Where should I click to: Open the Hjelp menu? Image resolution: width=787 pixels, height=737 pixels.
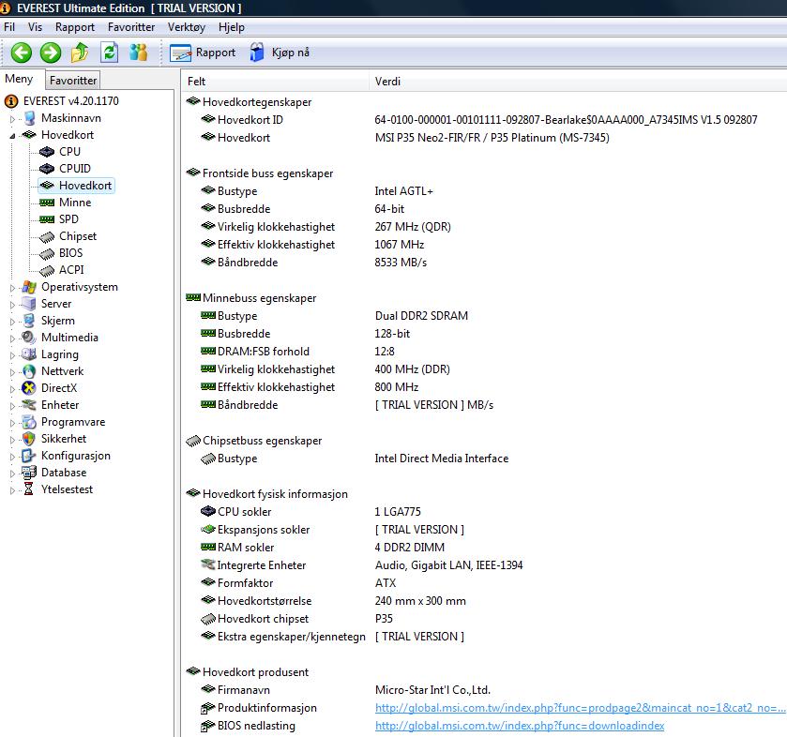232,27
